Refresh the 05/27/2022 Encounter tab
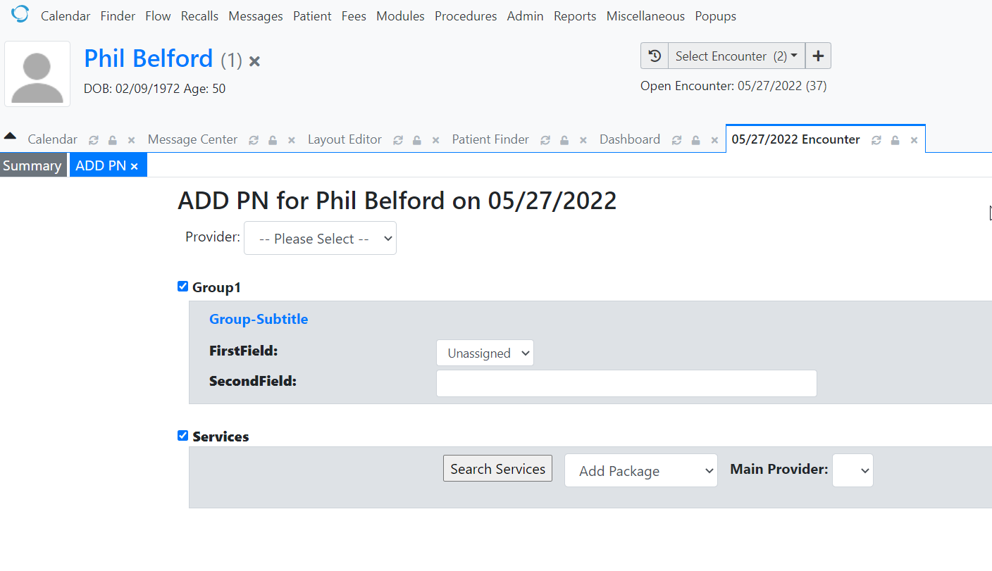 (x=876, y=140)
